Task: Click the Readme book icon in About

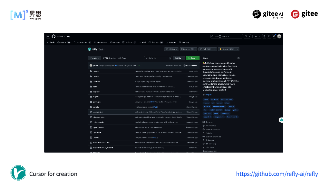Action: [x=204, y=122]
